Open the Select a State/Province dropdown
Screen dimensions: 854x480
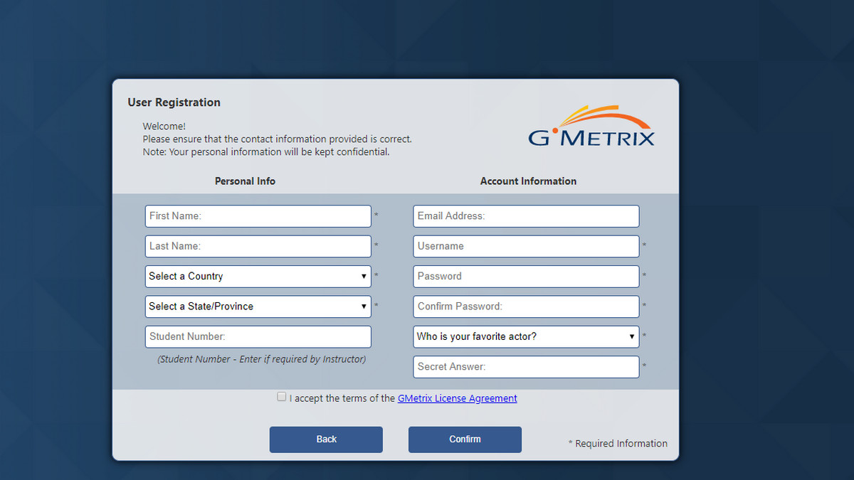point(258,306)
